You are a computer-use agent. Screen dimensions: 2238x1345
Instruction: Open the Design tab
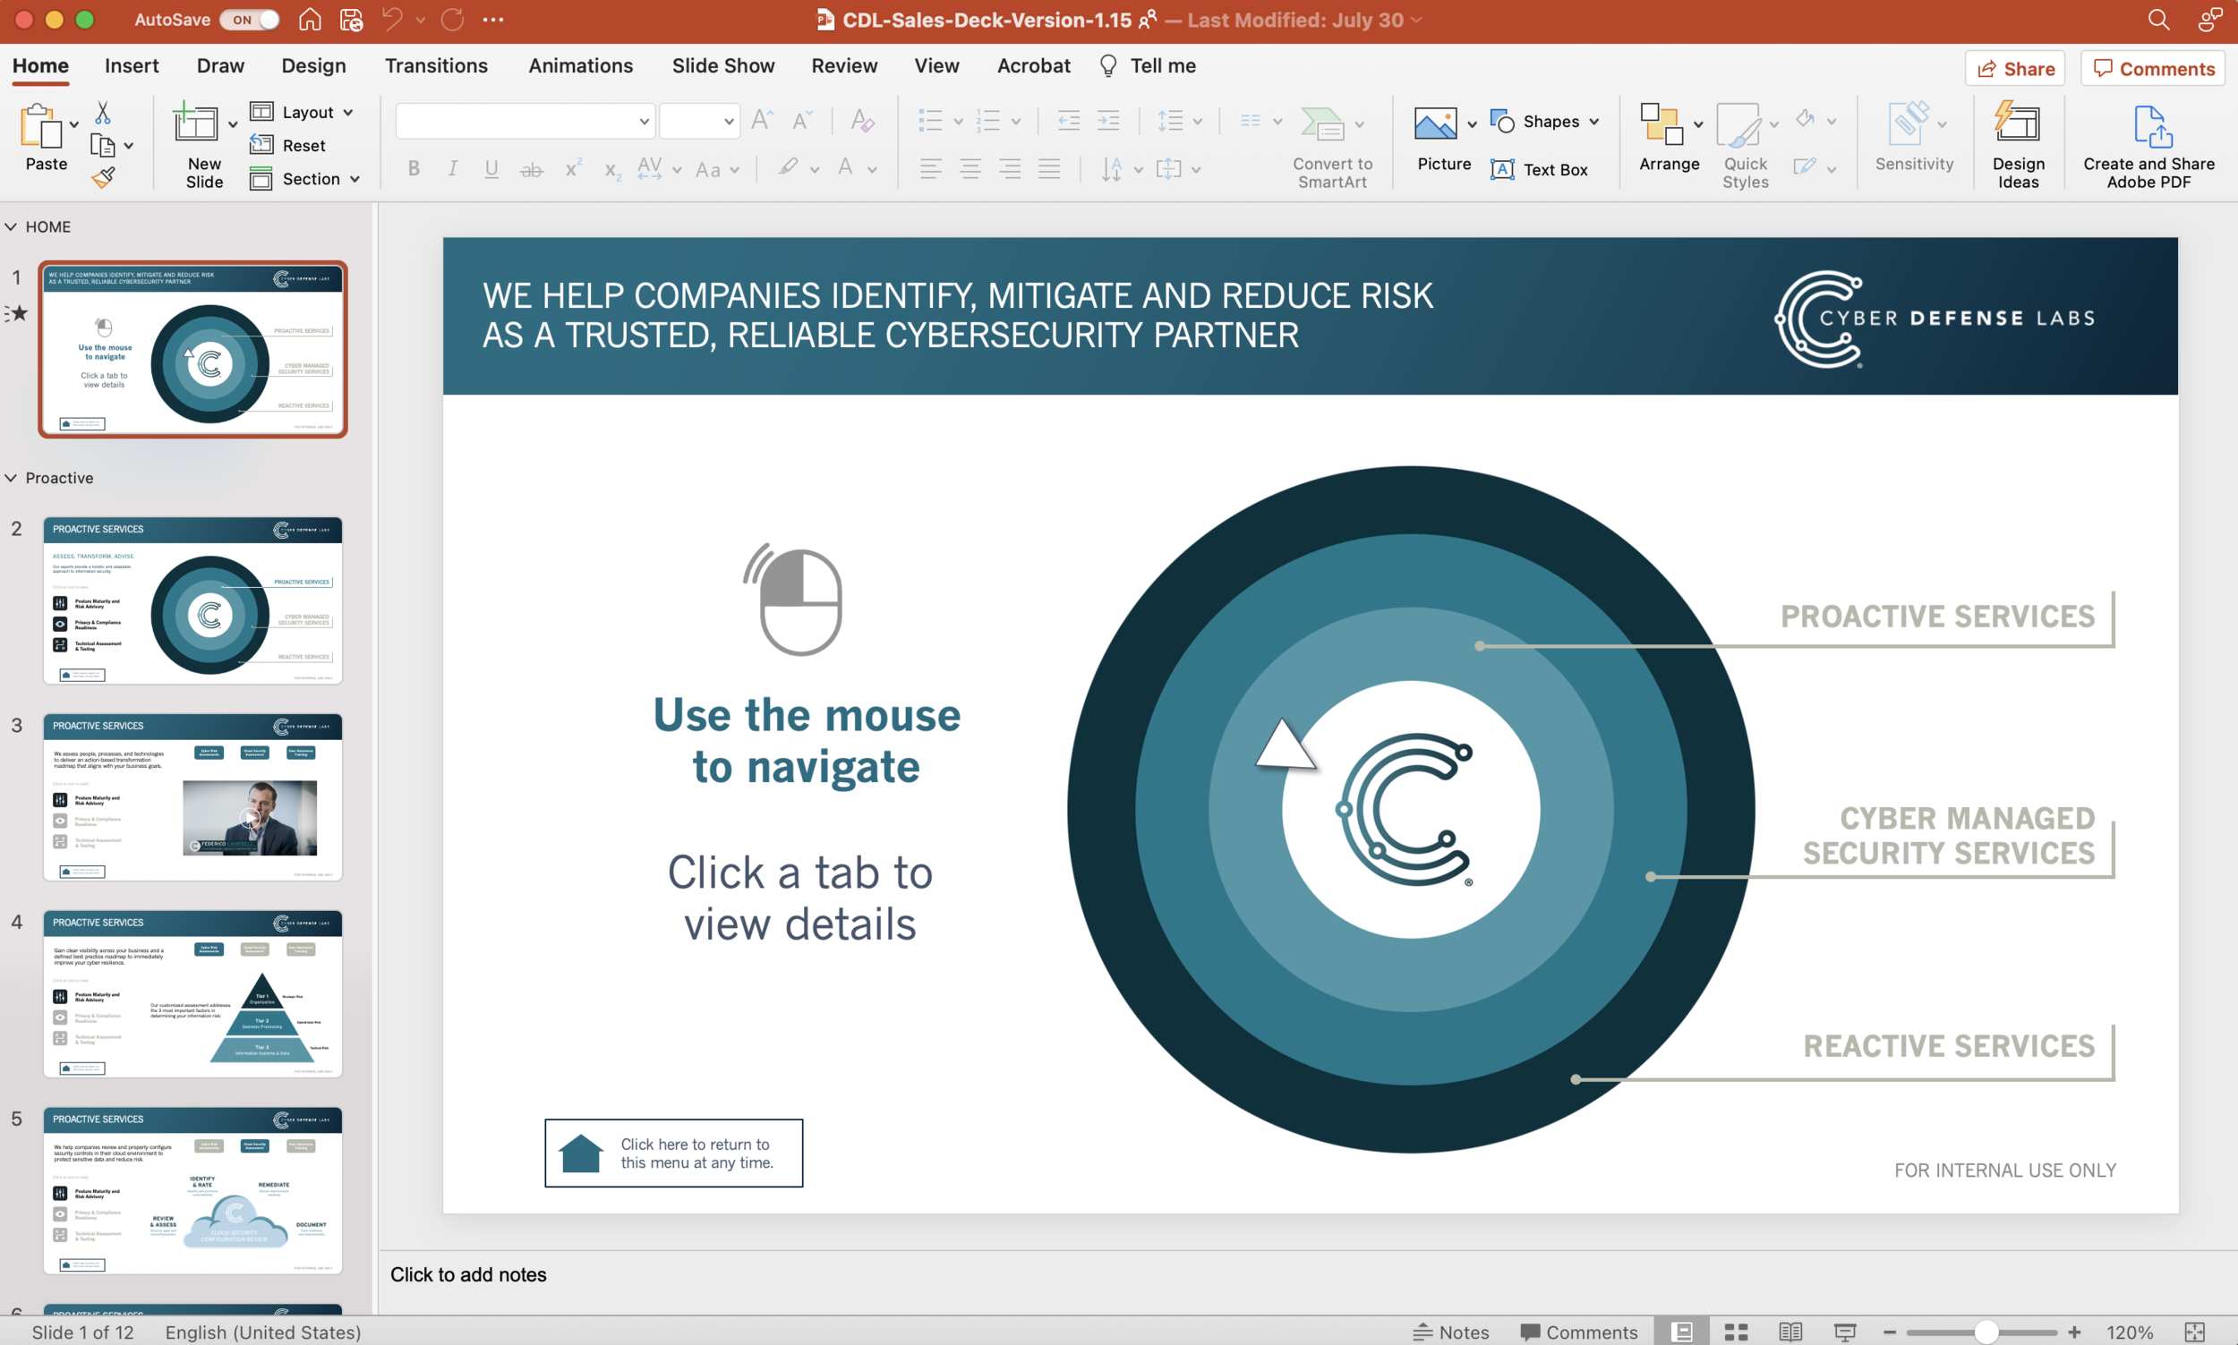(313, 65)
